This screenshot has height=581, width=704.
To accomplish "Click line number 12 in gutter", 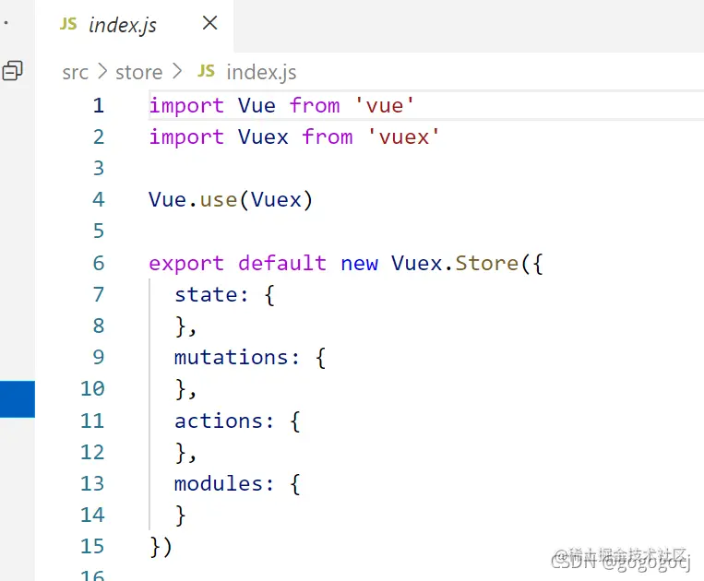I will (92, 452).
